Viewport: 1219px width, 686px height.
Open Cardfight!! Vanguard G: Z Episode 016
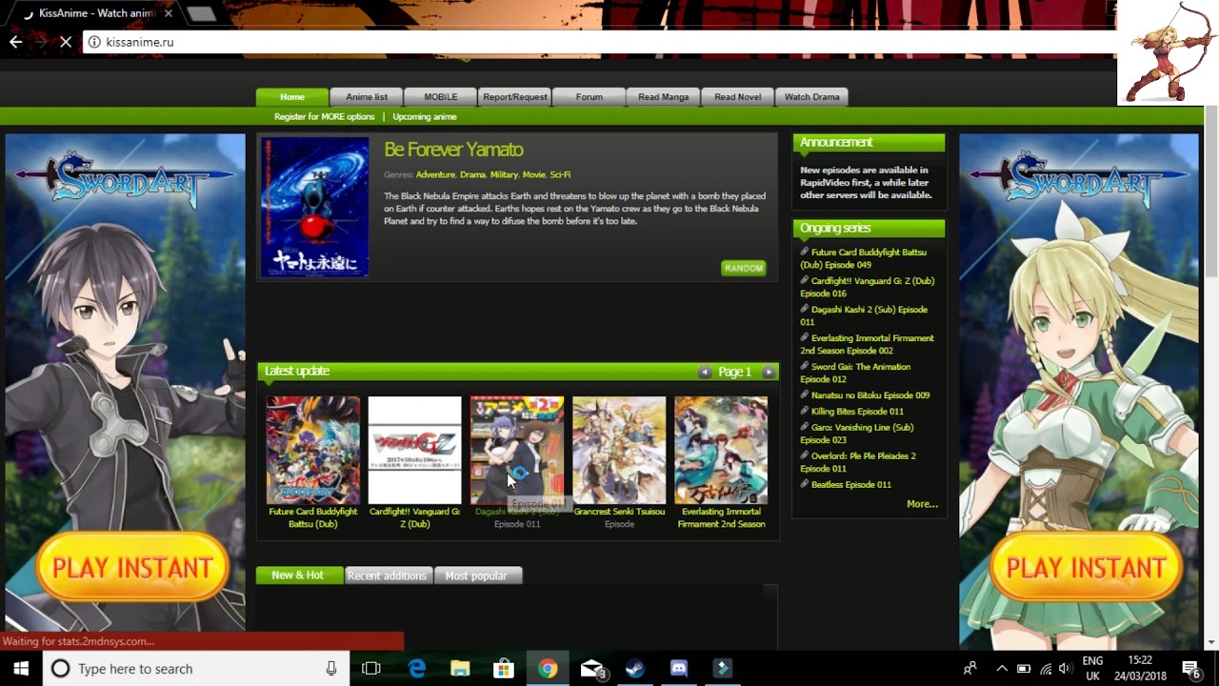[868, 287]
